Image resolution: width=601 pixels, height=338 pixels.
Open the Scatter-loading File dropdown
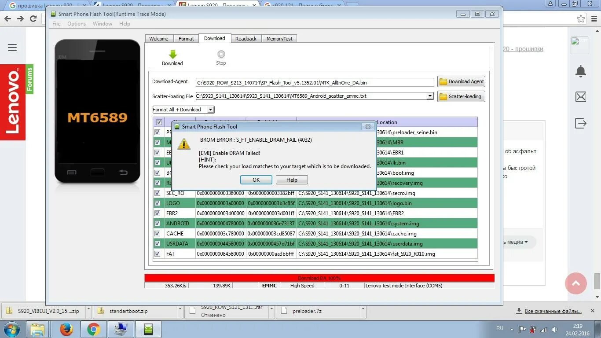tap(430, 96)
